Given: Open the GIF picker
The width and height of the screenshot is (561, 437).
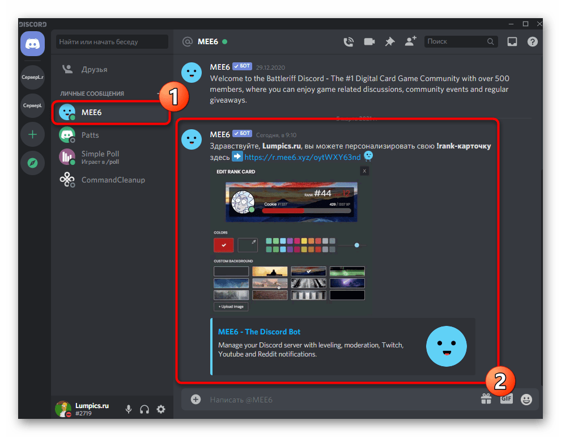Looking at the screenshot, I should (506, 399).
